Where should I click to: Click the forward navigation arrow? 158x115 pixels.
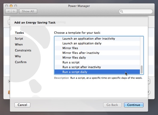pyautogui.click(x=14, y=11)
